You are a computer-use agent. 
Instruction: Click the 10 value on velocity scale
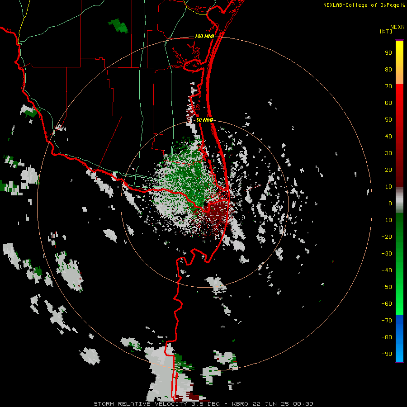[388, 187]
